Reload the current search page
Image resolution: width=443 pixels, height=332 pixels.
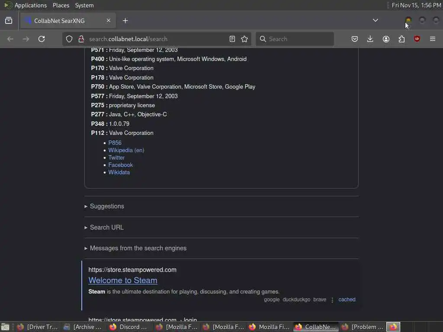click(x=42, y=39)
